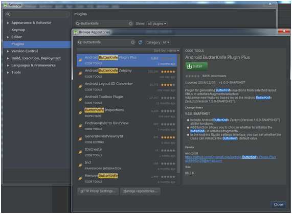Screen dimensions: 292x214
Task: Open the Category: All dropdown
Action: [158, 42]
